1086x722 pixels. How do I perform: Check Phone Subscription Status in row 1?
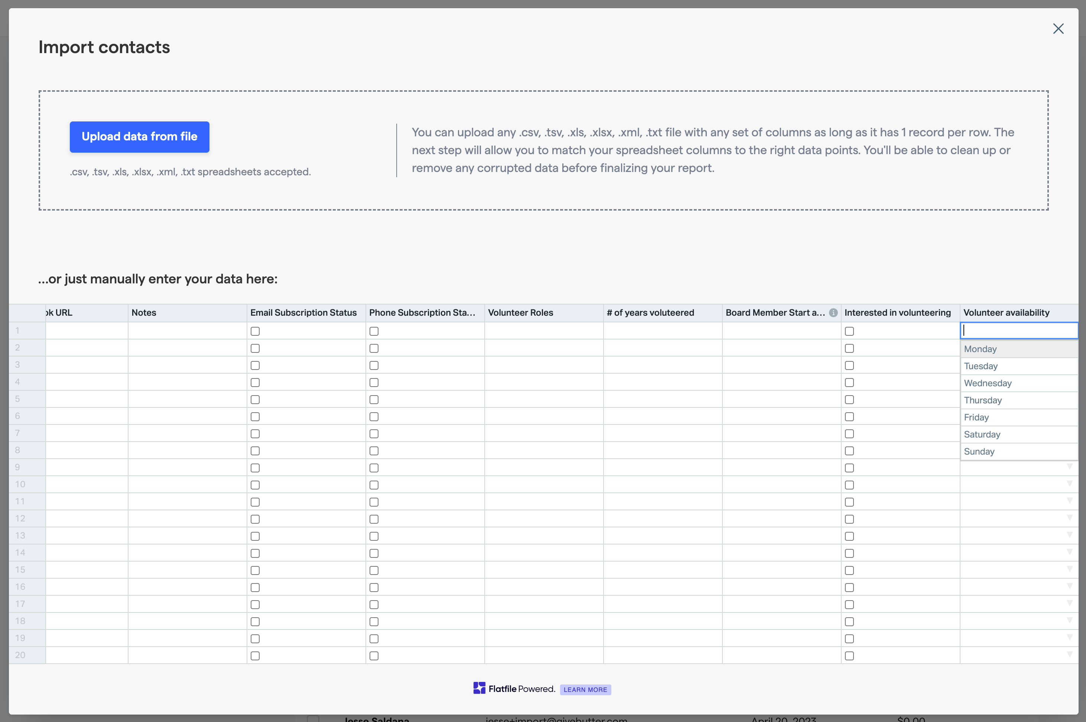[374, 331]
